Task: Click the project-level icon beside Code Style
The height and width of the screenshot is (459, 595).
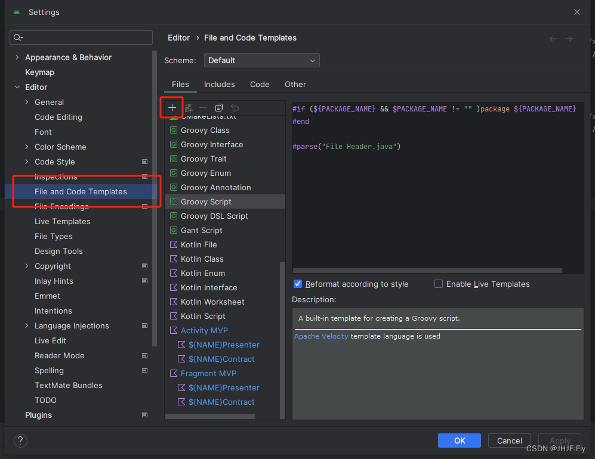Action: [x=144, y=162]
